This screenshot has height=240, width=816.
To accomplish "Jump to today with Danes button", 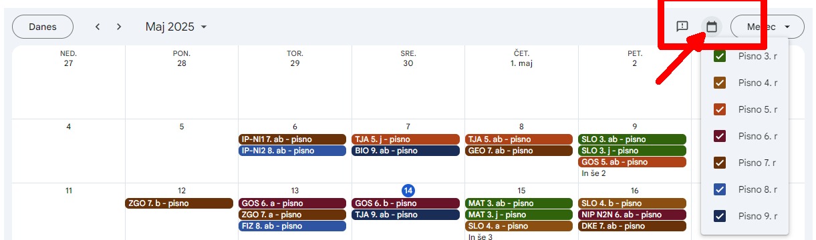I will point(43,27).
